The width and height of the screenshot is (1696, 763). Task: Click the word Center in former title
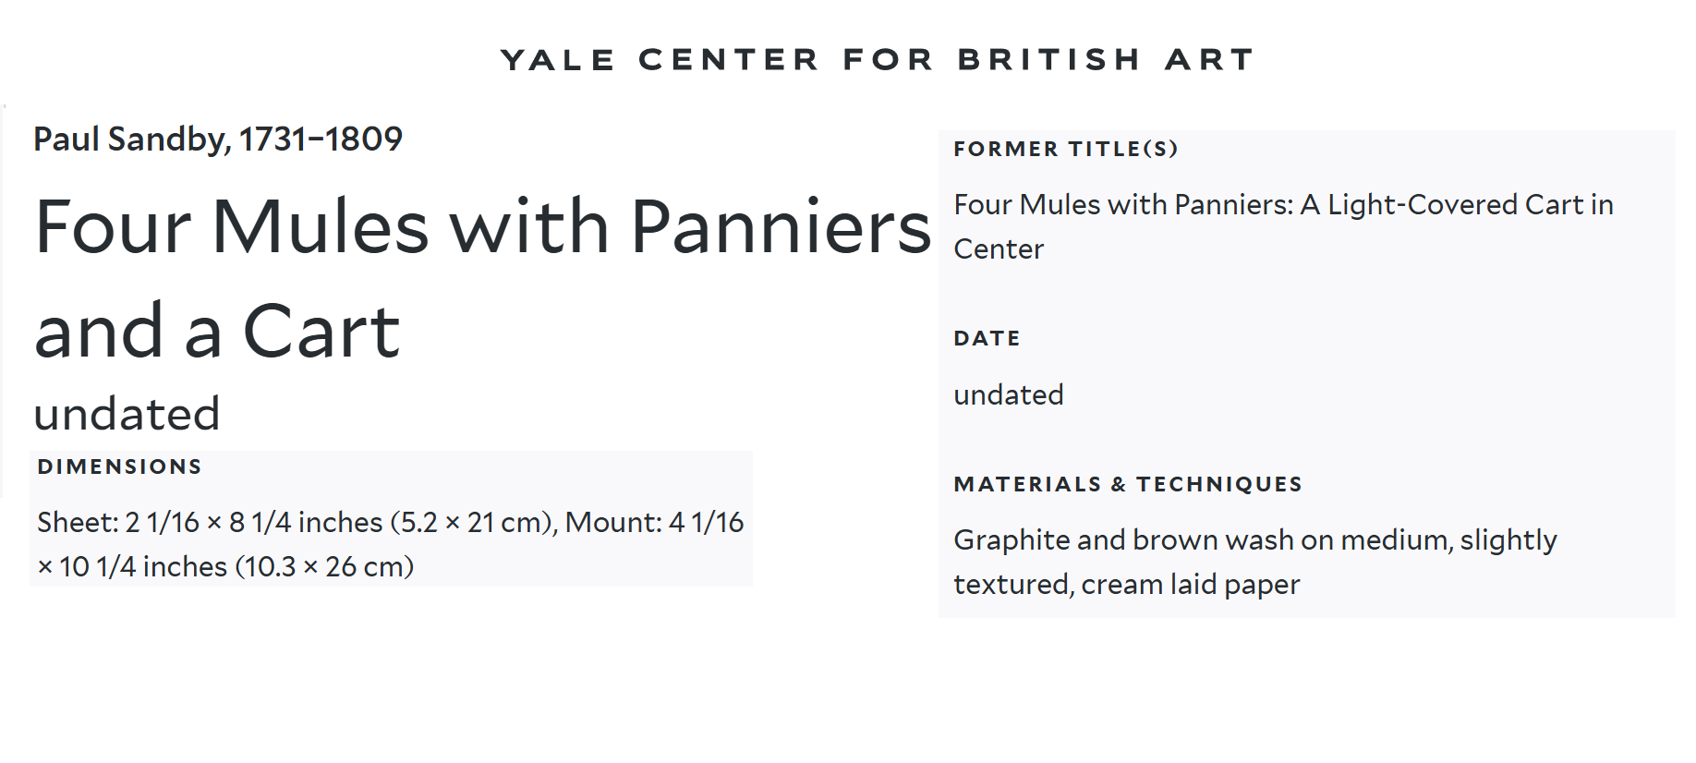(999, 249)
